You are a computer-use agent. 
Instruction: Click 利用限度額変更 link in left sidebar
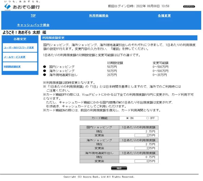[x=12, y=67]
